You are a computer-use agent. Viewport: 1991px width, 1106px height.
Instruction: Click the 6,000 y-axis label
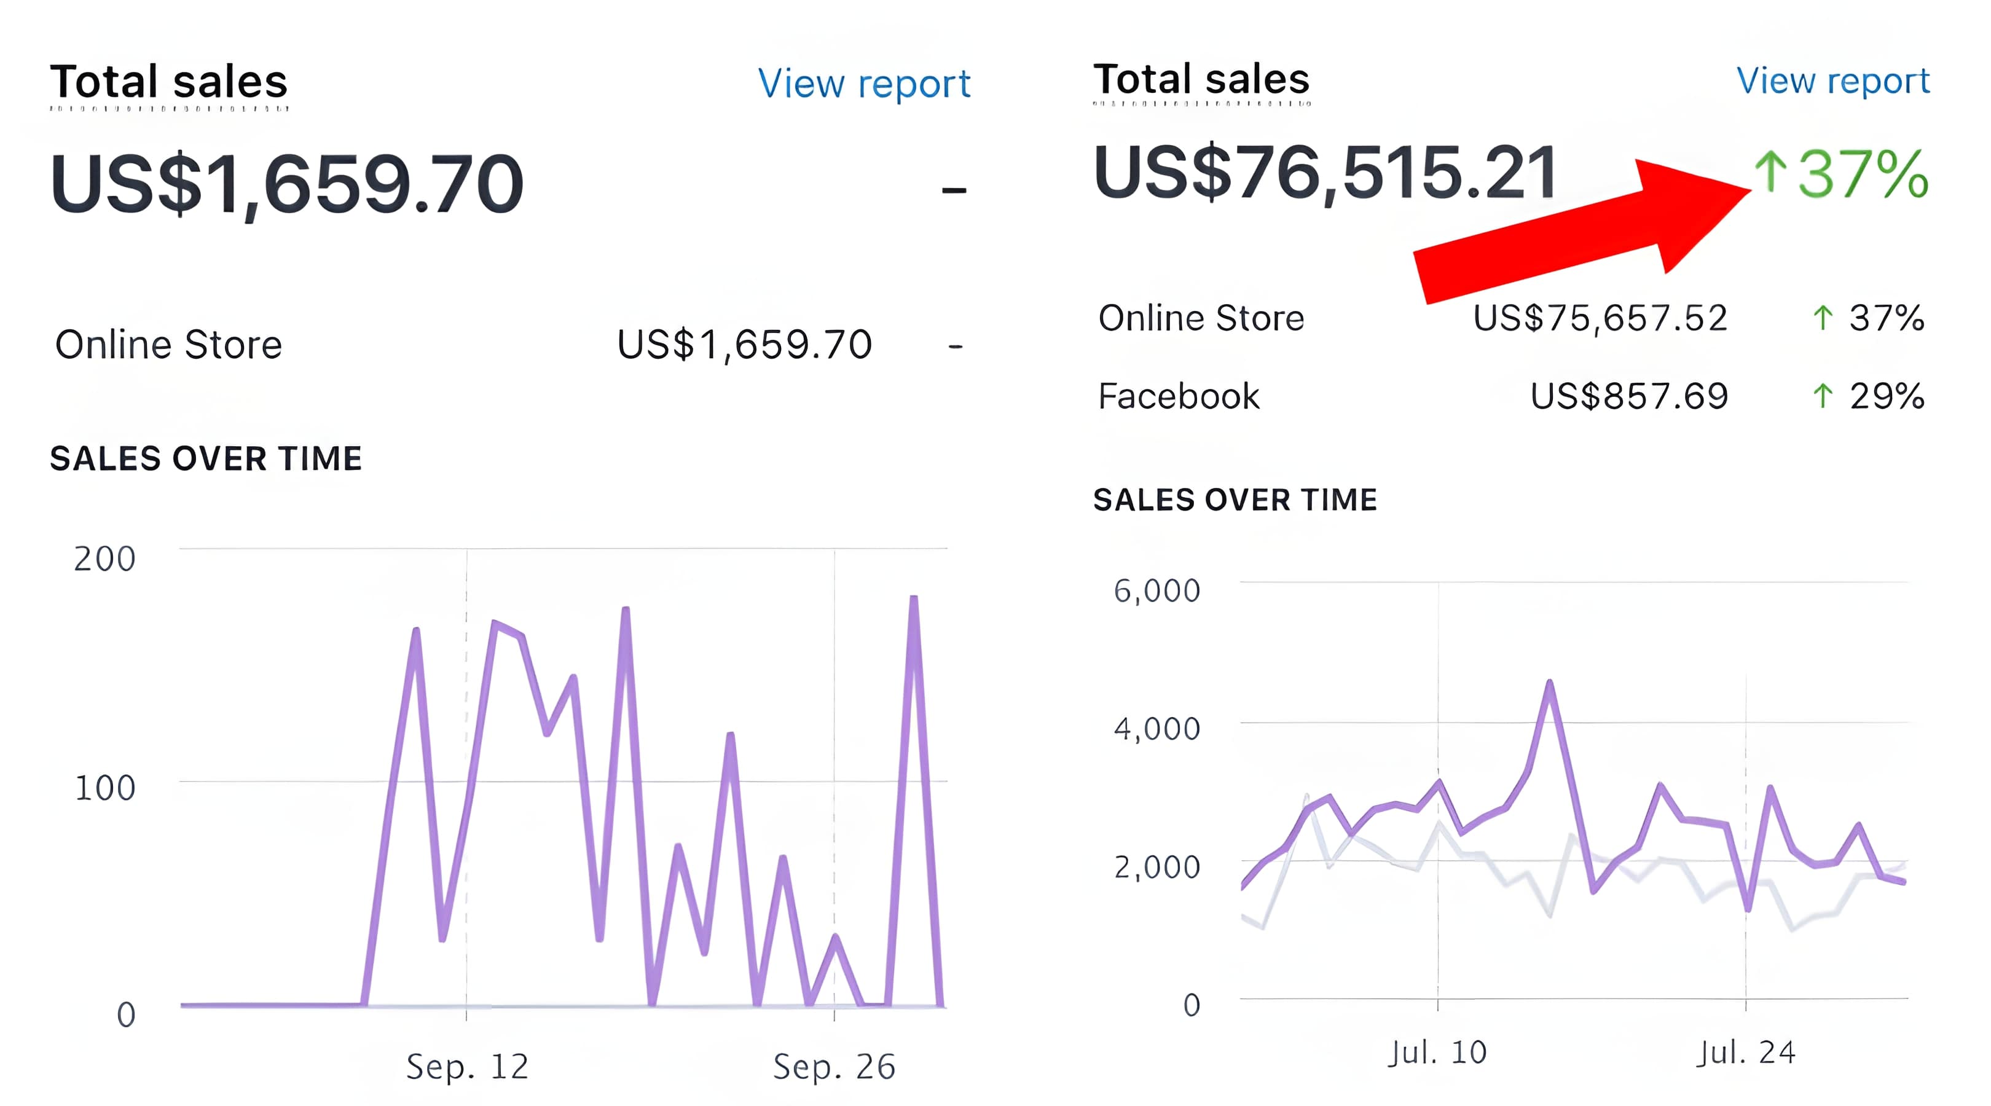point(1157,590)
